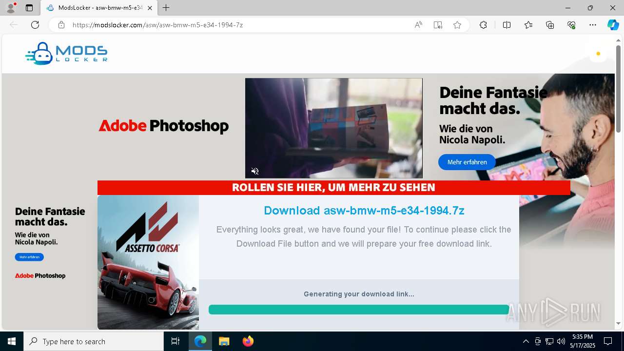Open tab actions menu icon
Screen dimensions: 624x351
[x=29, y=8]
